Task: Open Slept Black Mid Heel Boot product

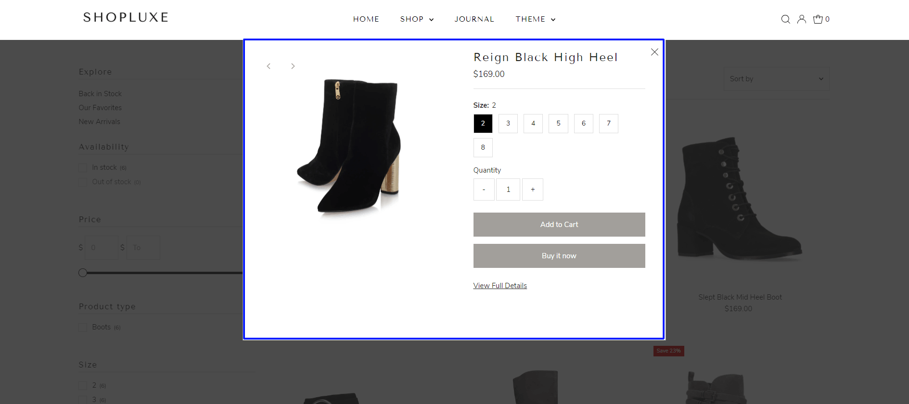Action: click(740, 297)
